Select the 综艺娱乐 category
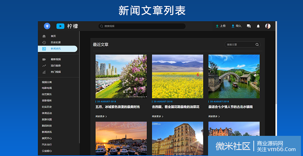This screenshot has width=303, height=156. click(x=47, y=94)
